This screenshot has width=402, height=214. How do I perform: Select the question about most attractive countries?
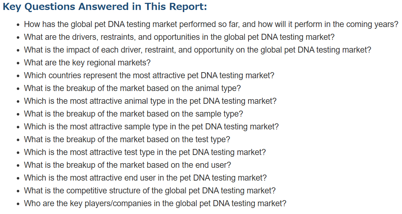(x=149, y=76)
